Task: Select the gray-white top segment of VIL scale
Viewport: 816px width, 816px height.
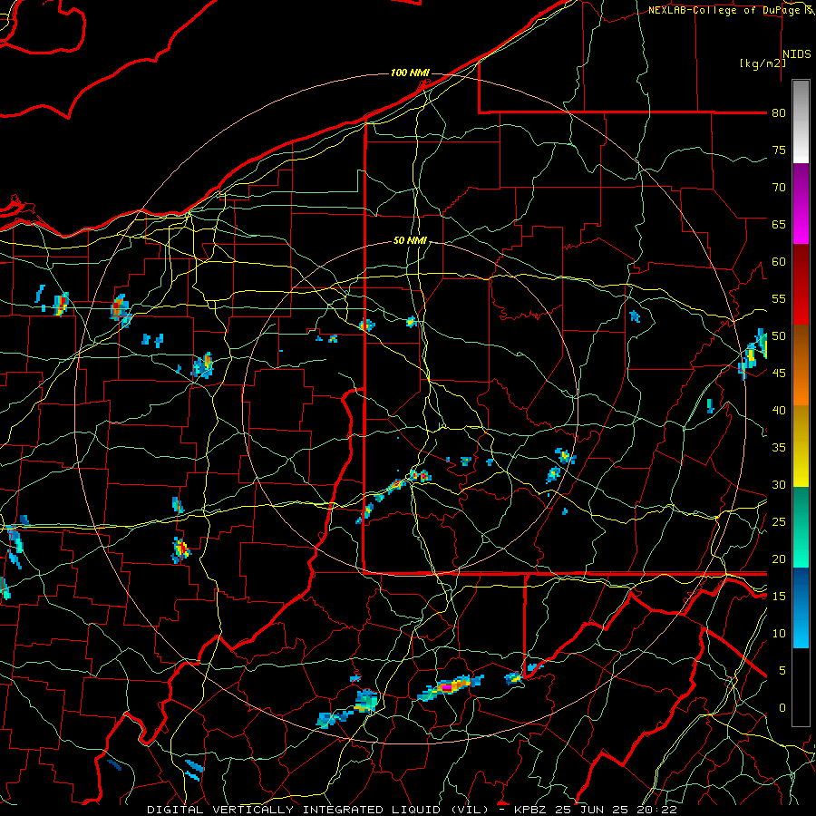Action: pos(801,121)
